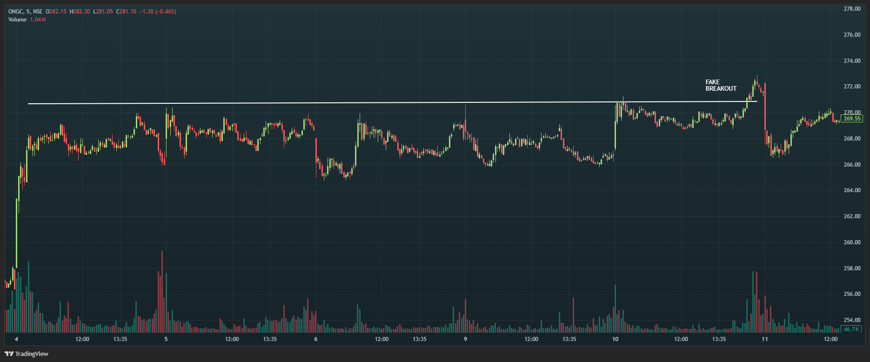Click the Volume indicator label
The height and width of the screenshot is (362, 870).
(17, 20)
